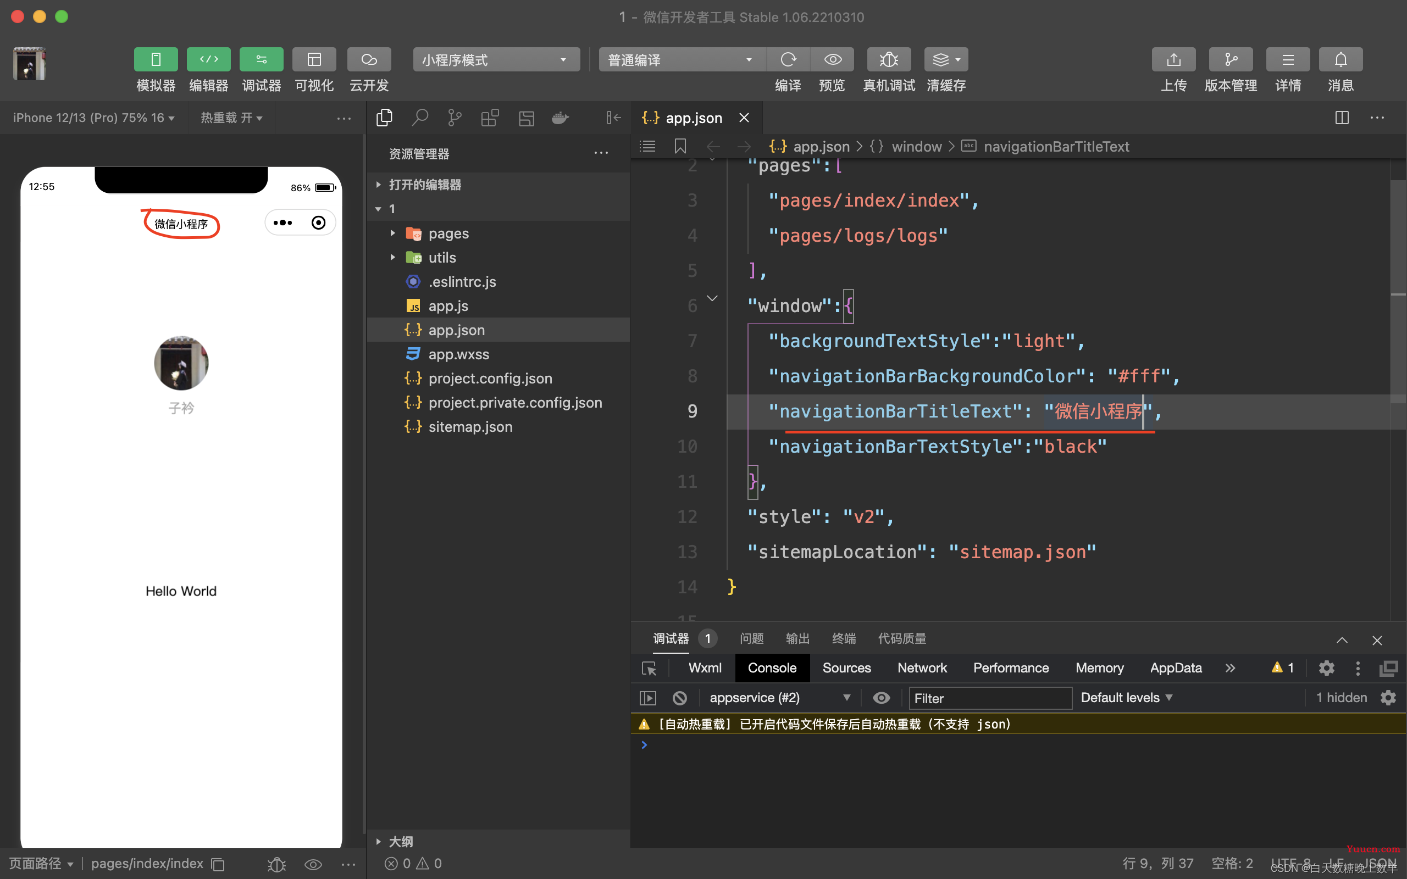This screenshot has height=879, width=1407.
Task: Open simulator more options ellipsis
Action: click(344, 118)
